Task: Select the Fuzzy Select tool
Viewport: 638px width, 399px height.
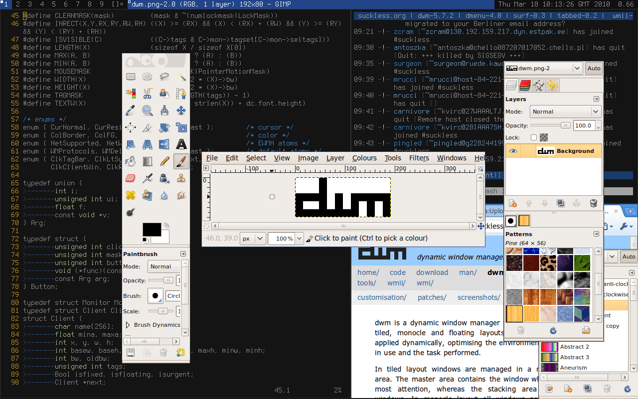Action: click(x=181, y=77)
